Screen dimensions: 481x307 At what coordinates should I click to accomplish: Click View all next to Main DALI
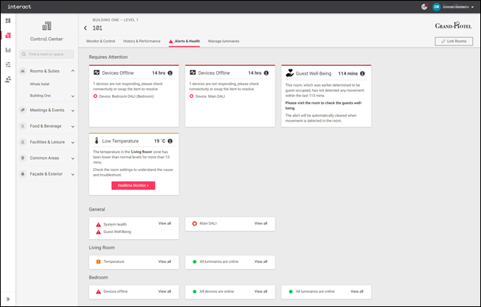point(260,223)
